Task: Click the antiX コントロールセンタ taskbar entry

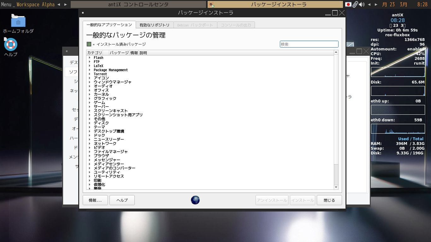Action: click(x=137, y=4)
